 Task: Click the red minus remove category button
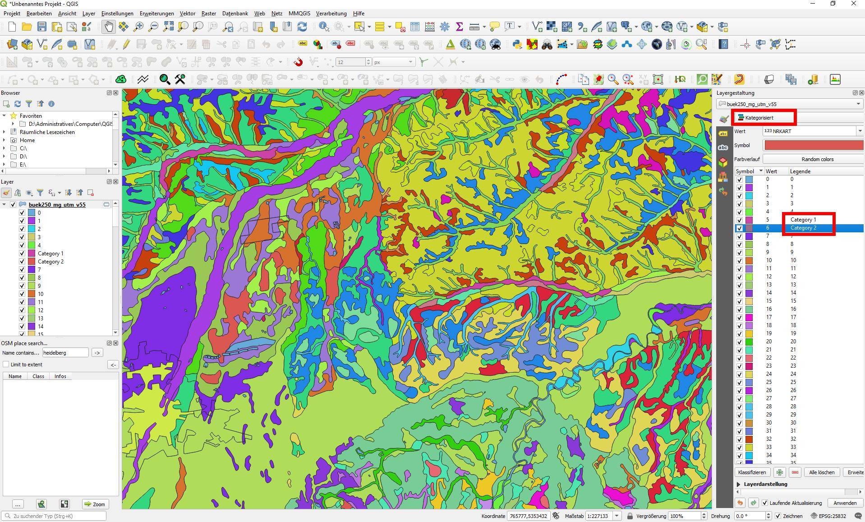click(795, 472)
